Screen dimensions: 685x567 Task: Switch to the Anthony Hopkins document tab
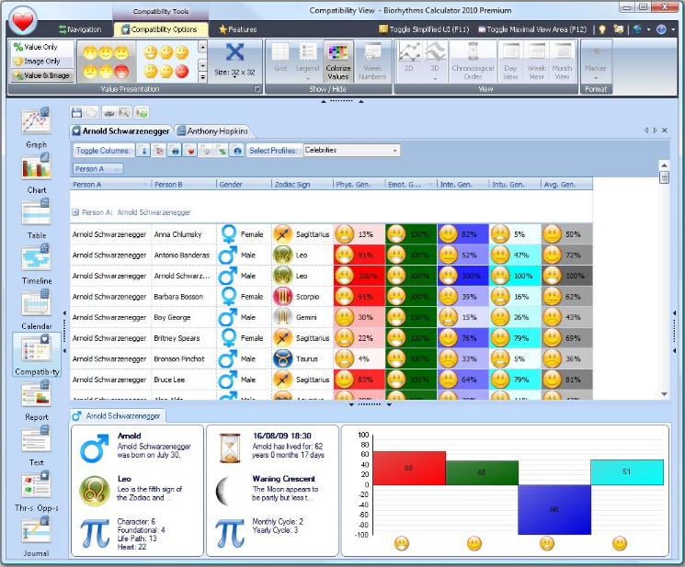click(x=212, y=130)
